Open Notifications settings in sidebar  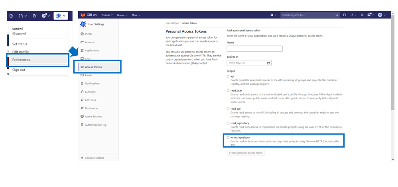click(92, 84)
